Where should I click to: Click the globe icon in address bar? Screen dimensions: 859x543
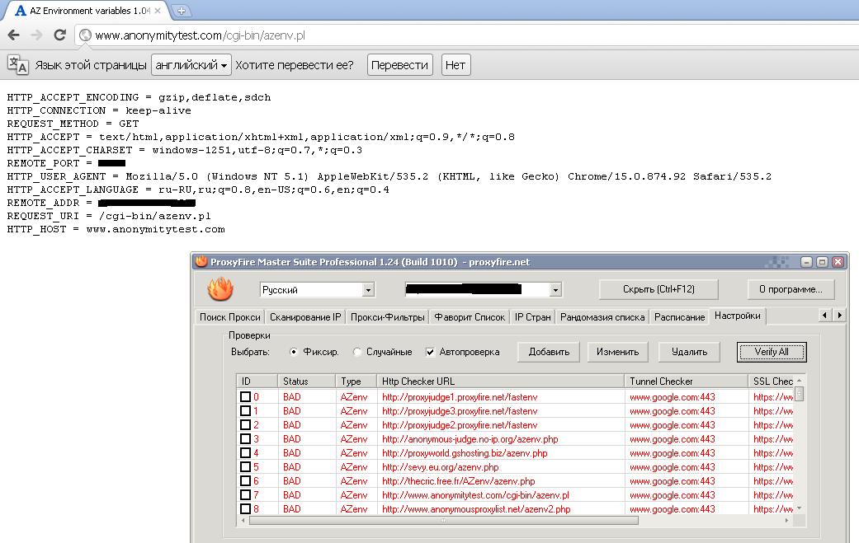point(85,35)
